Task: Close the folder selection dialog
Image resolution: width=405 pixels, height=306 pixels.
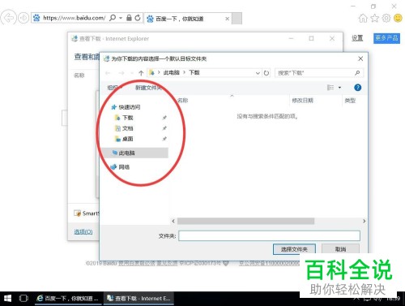Action: pos(360,58)
